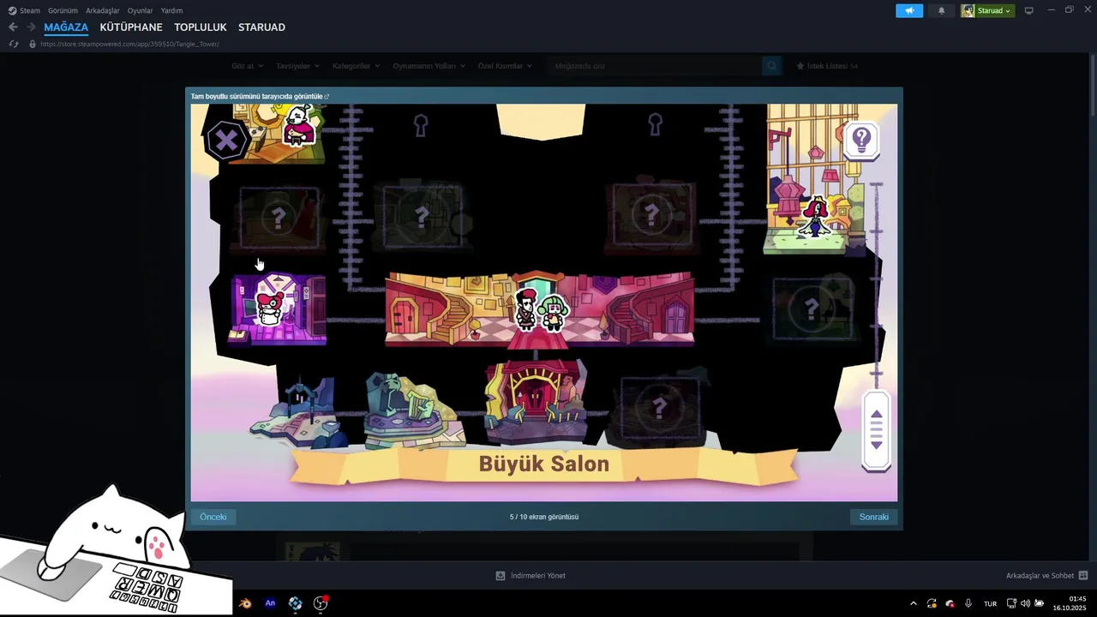Open Steam notifications bell

coord(941,10)
